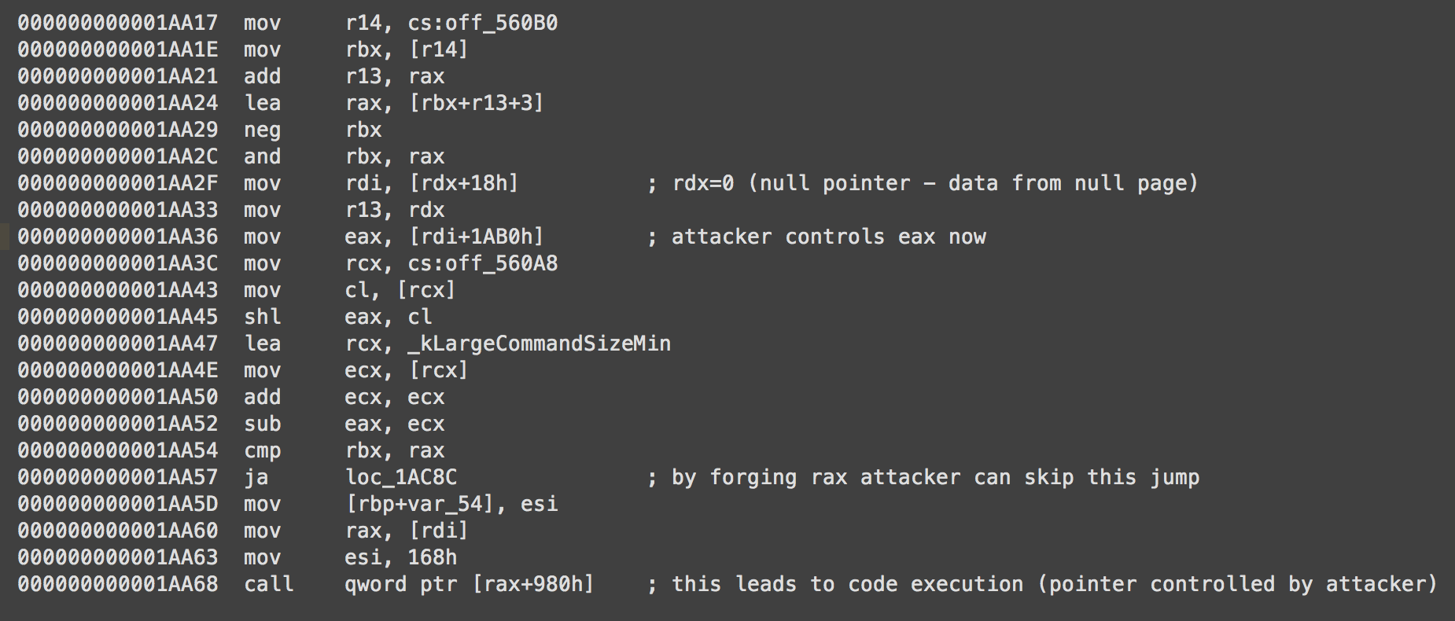Click address 000000000001AA54
Image resolution: width=1455 pixels, height=621 pixels.
tap(117, 450)
